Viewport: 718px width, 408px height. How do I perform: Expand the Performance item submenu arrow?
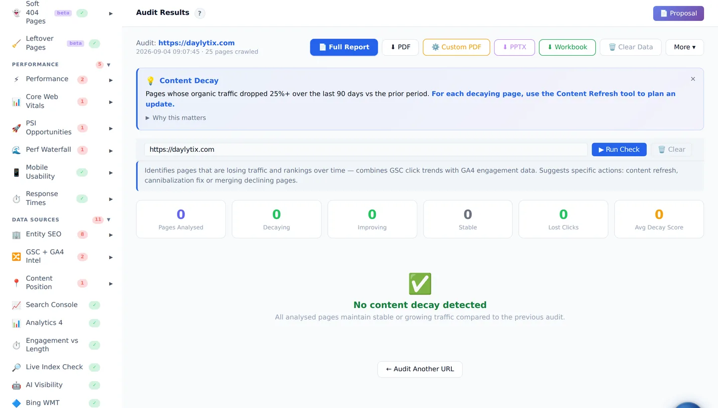point(111,80)
